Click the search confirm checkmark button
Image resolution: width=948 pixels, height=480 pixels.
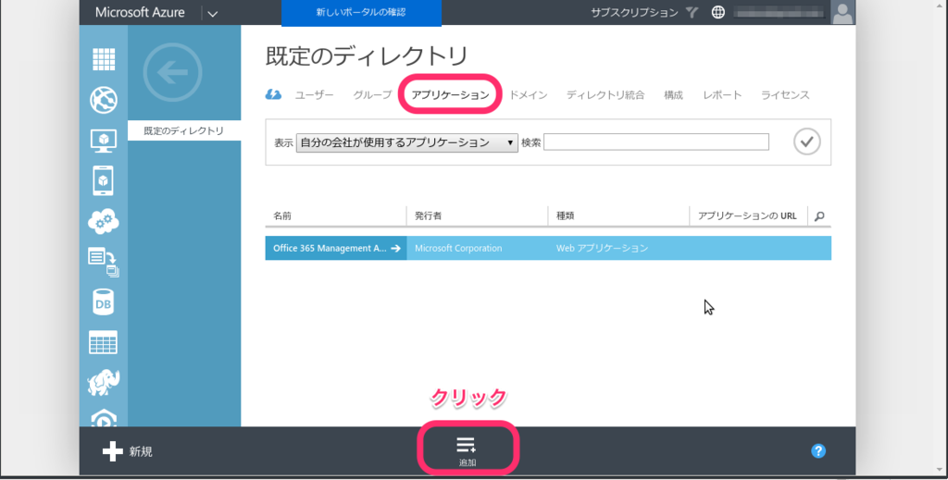tap(806, 142)
